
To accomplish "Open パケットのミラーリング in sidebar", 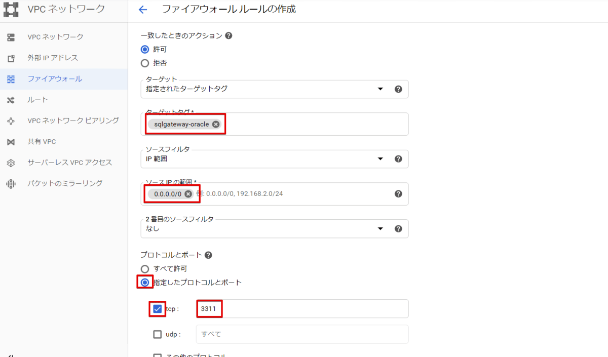I will tap(64, 183).
